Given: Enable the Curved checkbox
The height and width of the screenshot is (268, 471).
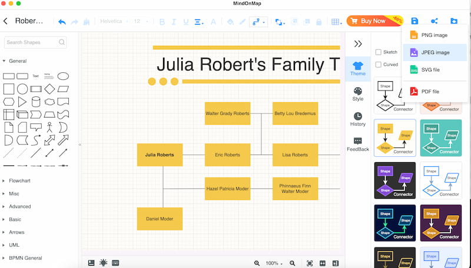Looking at the screenshot, I should click(379, 65).
